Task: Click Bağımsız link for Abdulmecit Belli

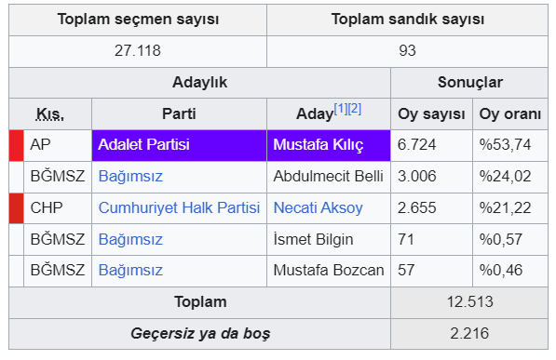Action: pyautogui.click(x=130, y=177)
